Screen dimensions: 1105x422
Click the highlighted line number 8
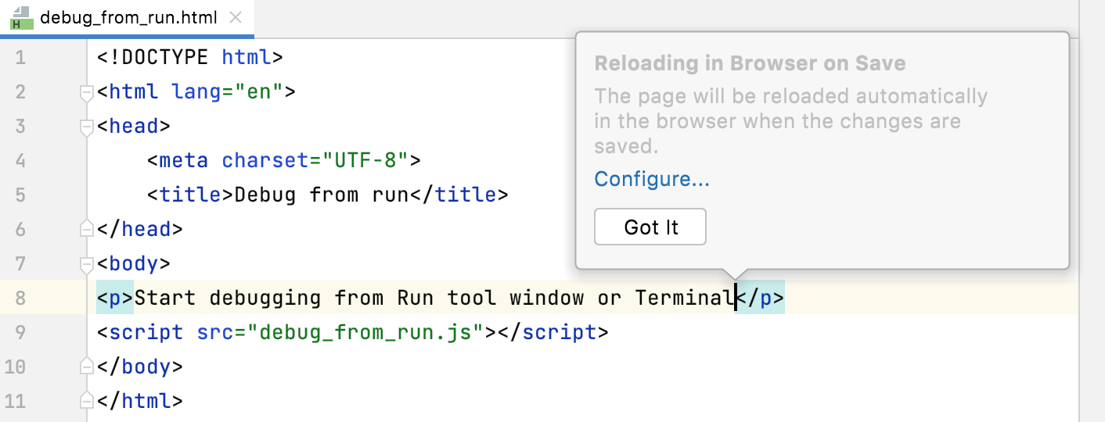pyautogui.click(x=20, y=299)
